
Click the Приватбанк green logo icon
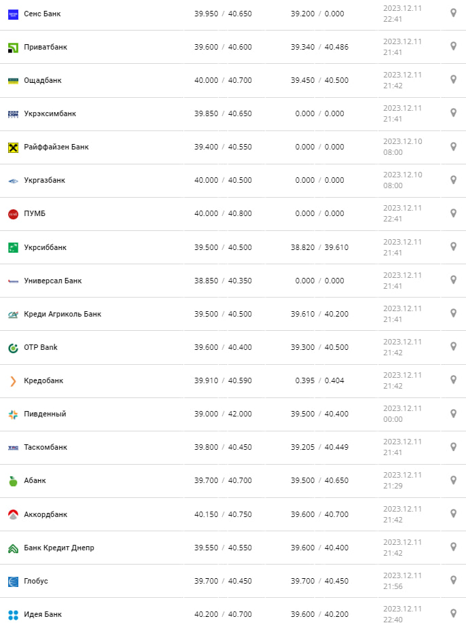click(13, 47)
